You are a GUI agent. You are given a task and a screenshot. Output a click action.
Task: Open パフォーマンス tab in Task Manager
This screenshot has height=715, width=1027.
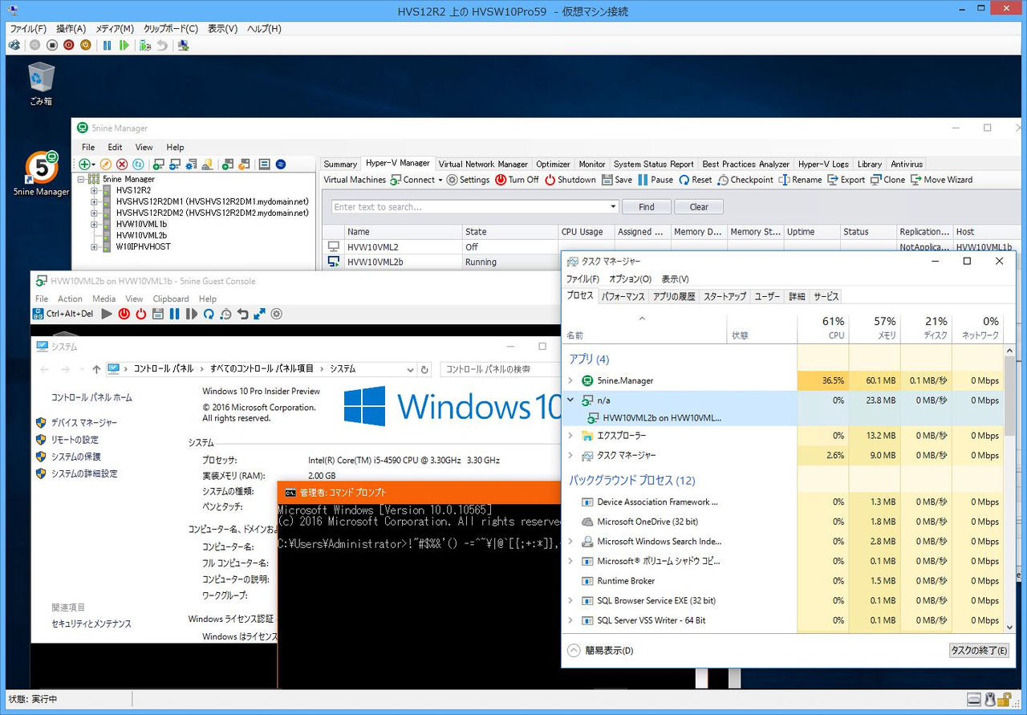[x=623, y=296]
